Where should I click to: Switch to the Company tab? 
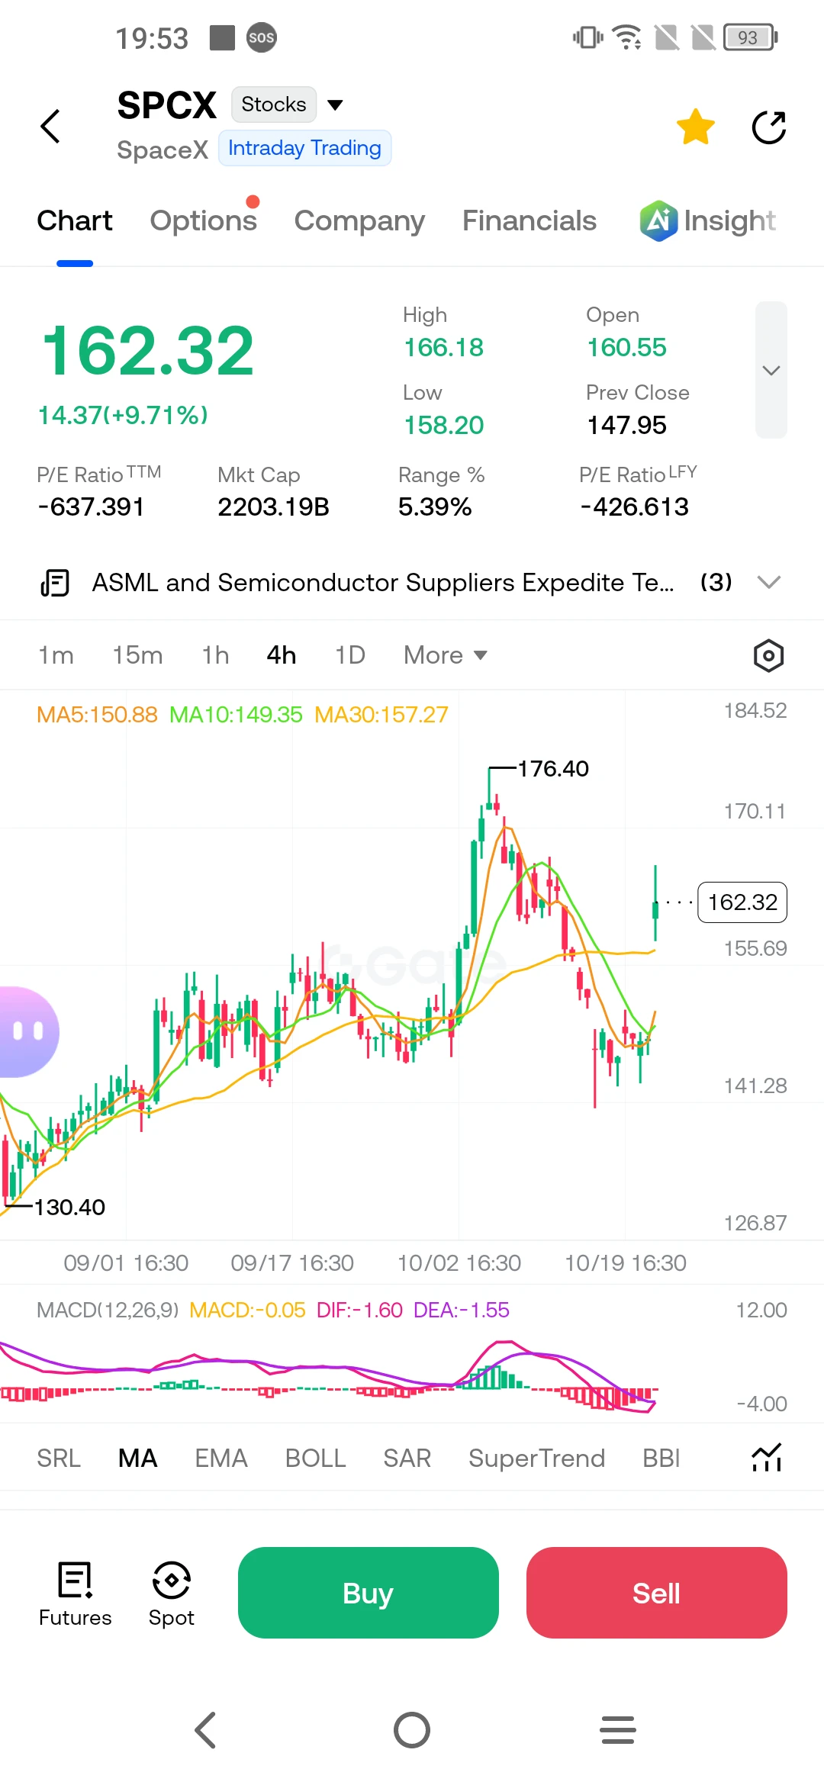pyautogui.click(x=359, y=221)
